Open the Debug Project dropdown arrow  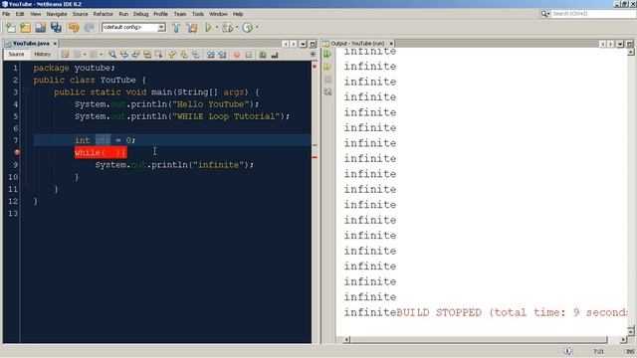pyautogui.click(x=237, y=28)
